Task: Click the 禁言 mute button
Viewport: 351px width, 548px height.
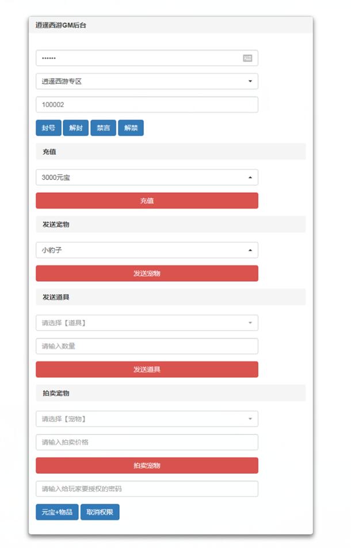Action: point(104,128)
